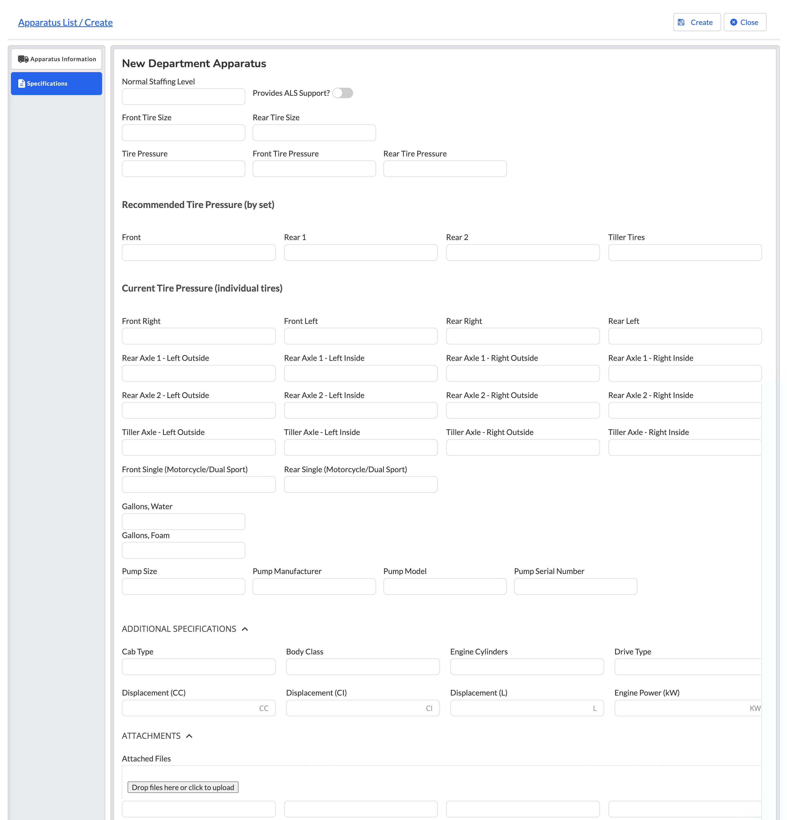Click the X icon on the Close button
The width and height of the screenshot is (787, 820).
733,22
